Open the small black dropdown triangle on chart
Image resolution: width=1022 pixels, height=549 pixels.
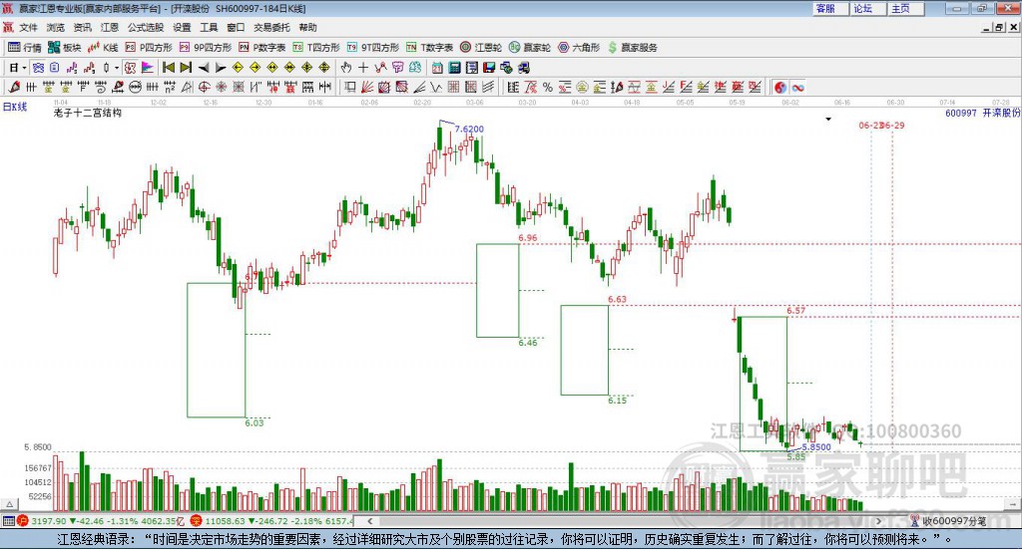point(828,119)
